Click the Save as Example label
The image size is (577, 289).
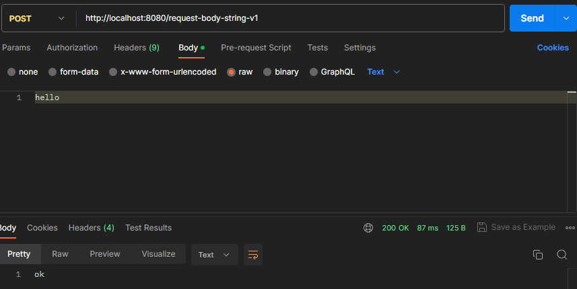(523, 227)
